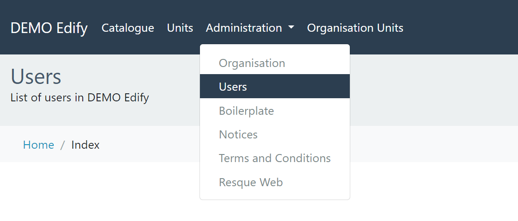Launch Resque Web from the dropdown
The image size is (518, 221).
click(x=251, y=182)
